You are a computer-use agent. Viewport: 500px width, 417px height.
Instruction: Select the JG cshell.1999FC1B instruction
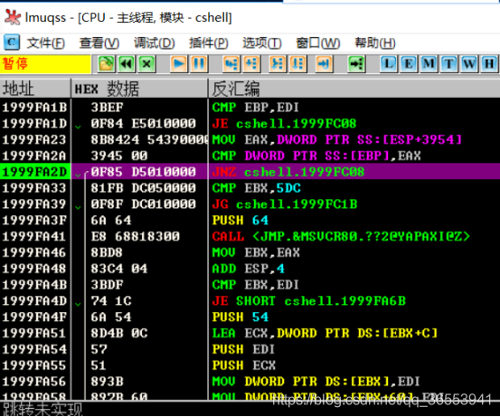(x=285, y=204)
